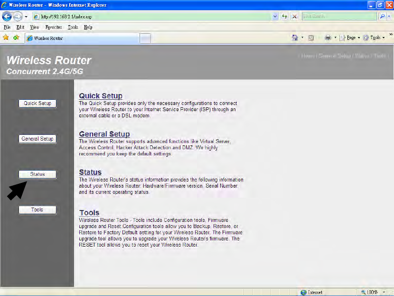Click the Stop loading X icon
Screen dimensions: 394x296
[294, 17]
